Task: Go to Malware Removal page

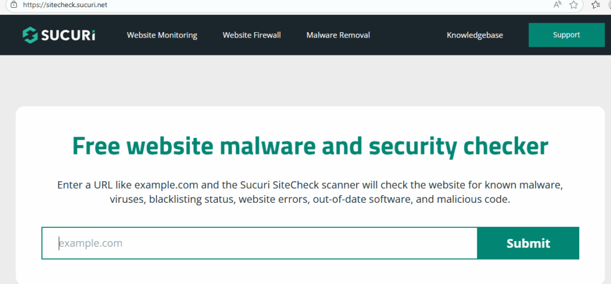Action: tap(338, 35)
